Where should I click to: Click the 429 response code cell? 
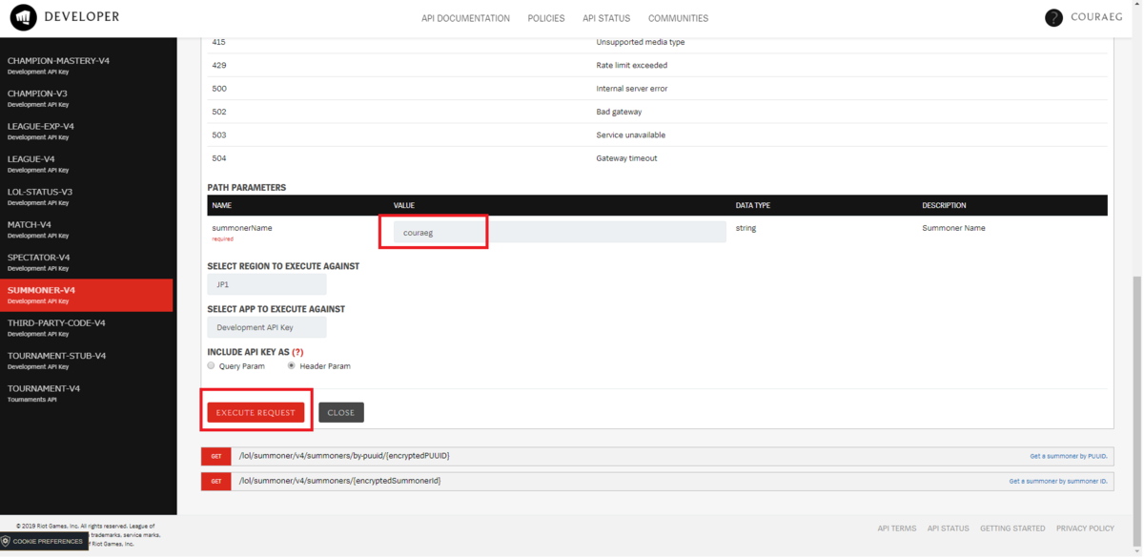pyautogui.click(x=219, y=66)
